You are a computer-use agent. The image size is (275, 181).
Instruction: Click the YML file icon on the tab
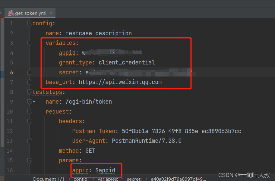(11, 13)
